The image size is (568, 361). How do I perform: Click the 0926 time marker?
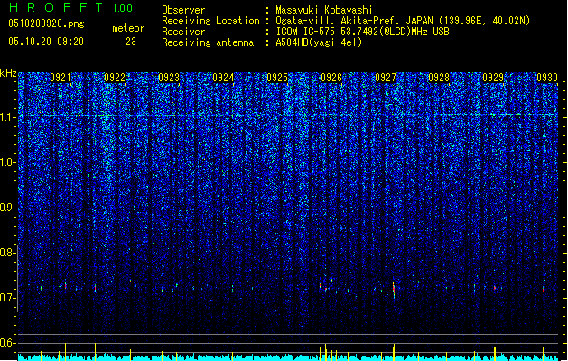pyautogui.click(x=331, y=78)
